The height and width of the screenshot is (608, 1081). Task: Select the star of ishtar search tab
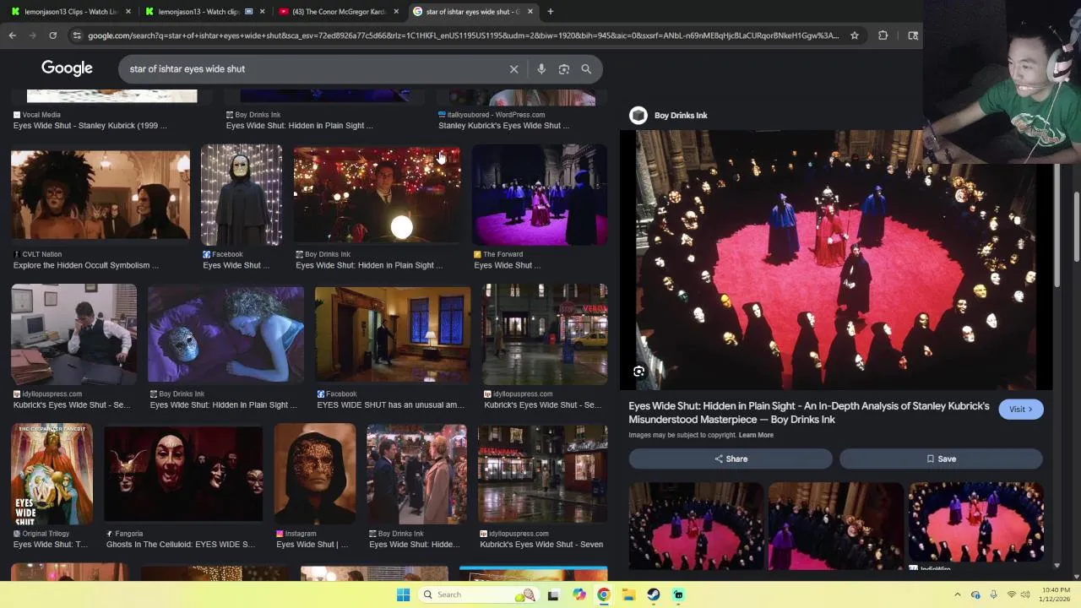pos(472,12)
